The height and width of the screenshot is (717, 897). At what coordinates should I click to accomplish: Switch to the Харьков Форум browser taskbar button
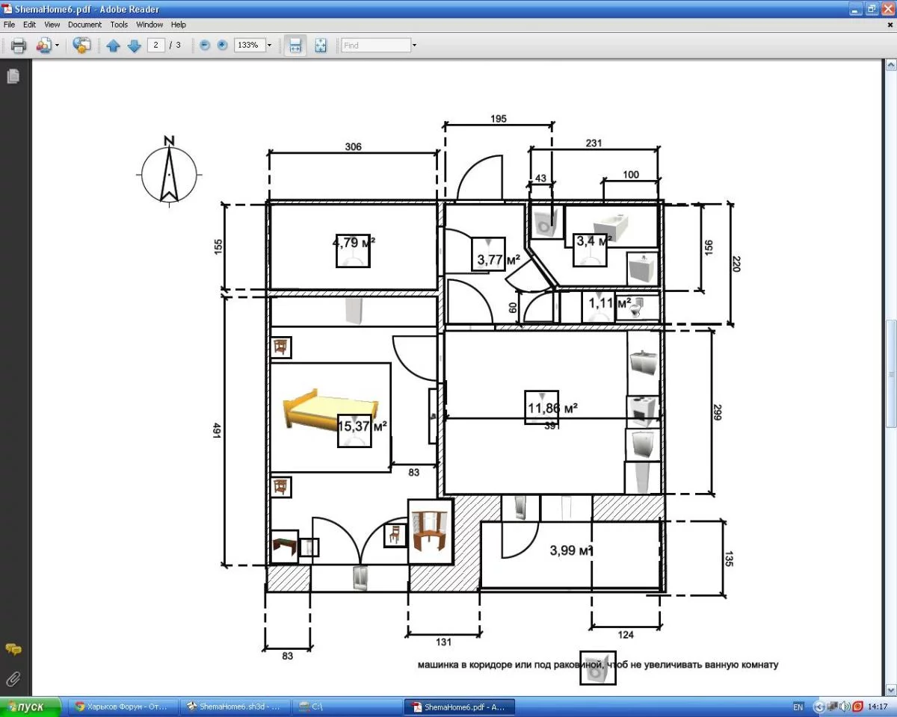coord(124,707)
